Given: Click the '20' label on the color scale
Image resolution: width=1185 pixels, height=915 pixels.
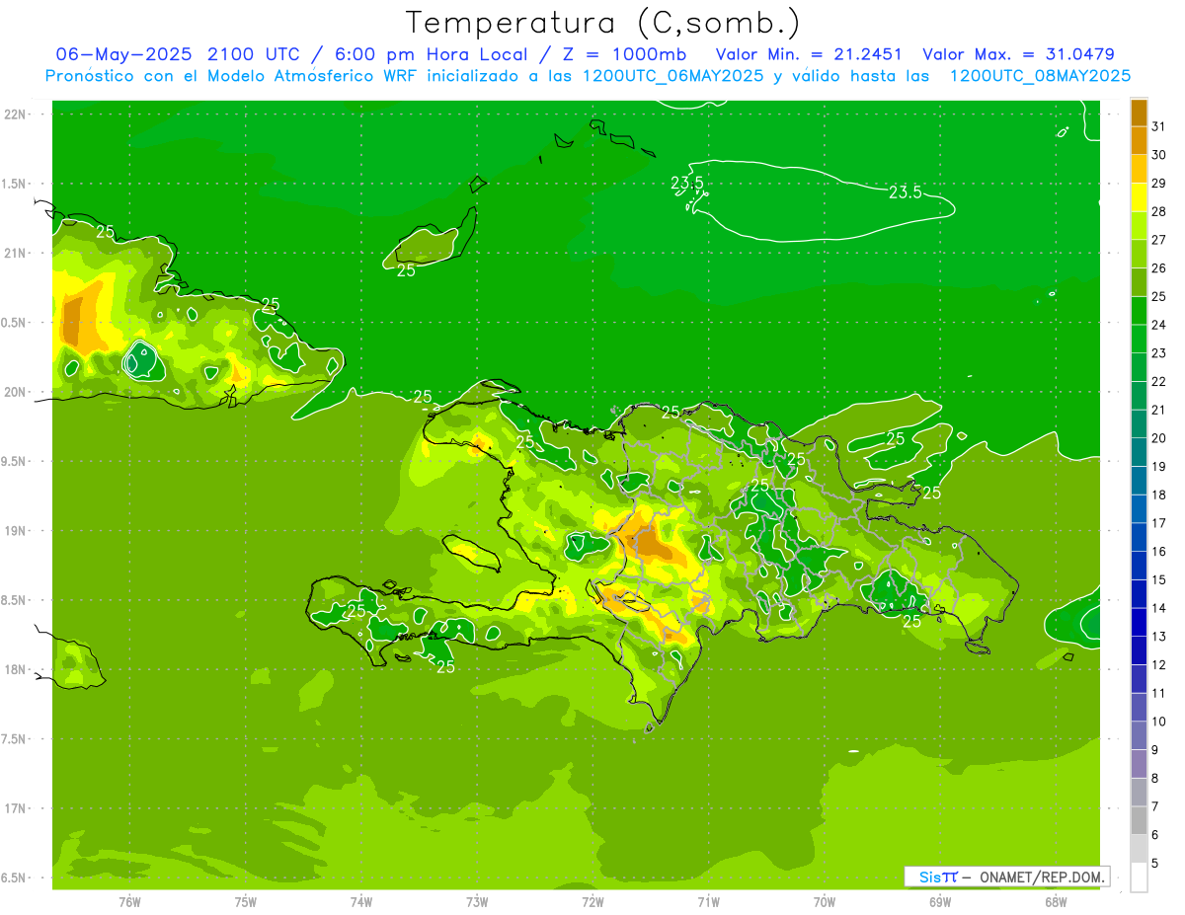Looking at the screenshot, I should (x=1159, y=438).
